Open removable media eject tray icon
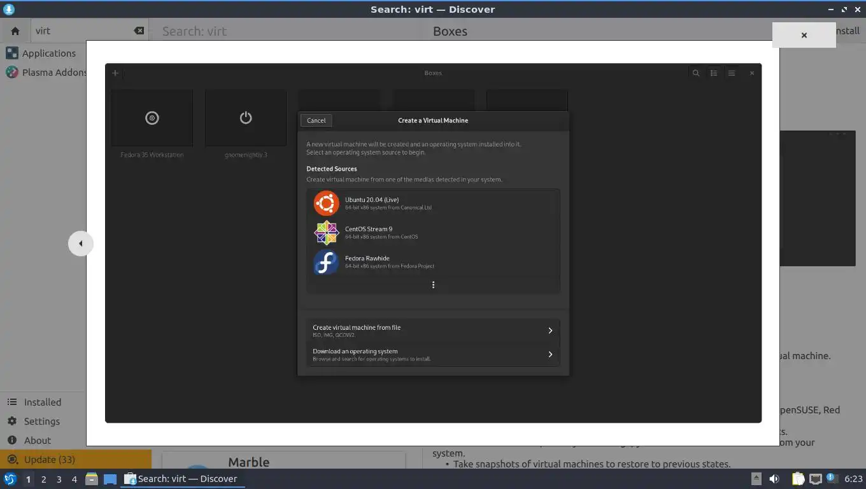The image size is (866, 489). 756,479
